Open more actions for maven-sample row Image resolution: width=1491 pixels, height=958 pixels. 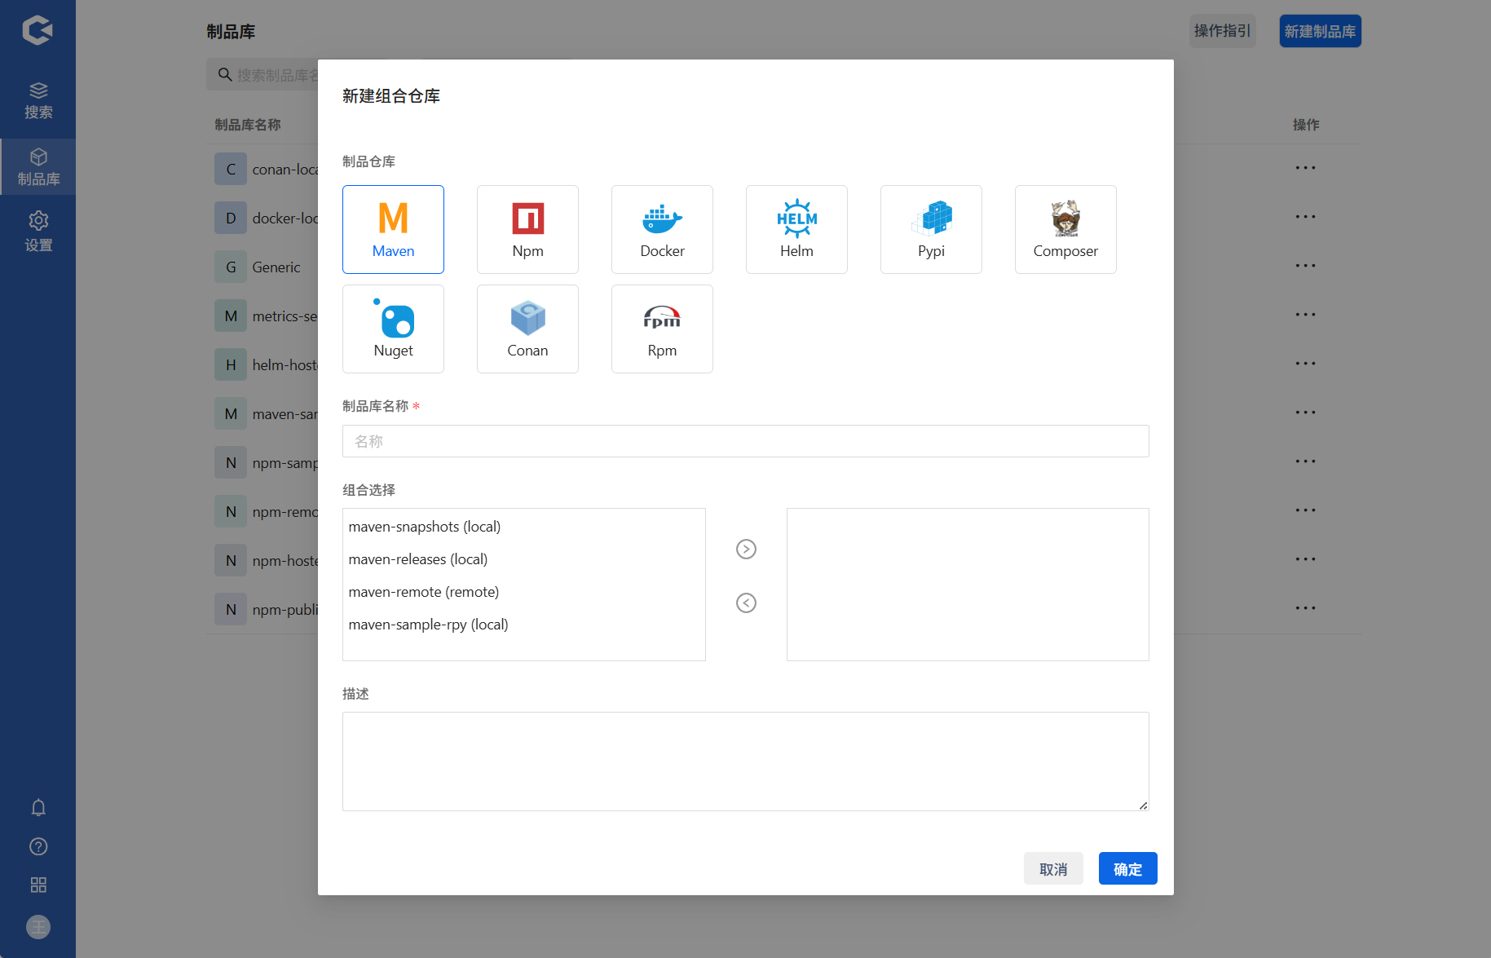click(1305, 413)
